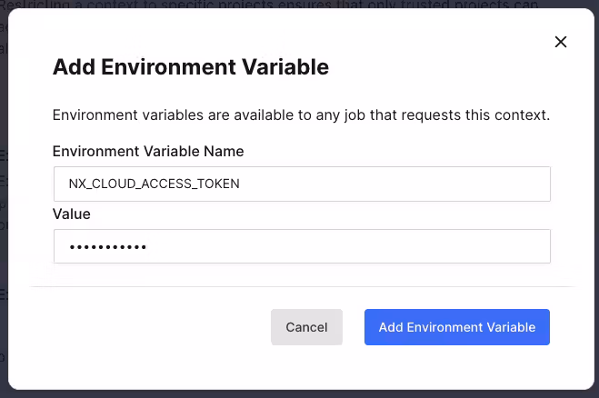
Task: Focus the masked Value input field
Action: click(x=302, y=246)
